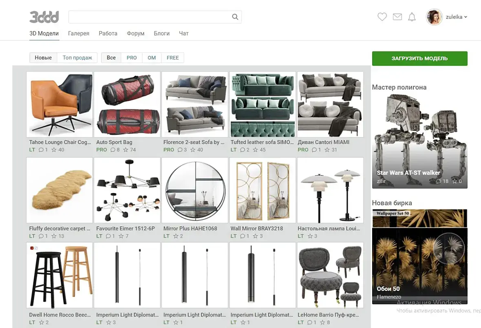Image resolution: width=481 pixels, height=328 pixels.
Task: Open author Flamenezo link
Action: tap(389, 297)
